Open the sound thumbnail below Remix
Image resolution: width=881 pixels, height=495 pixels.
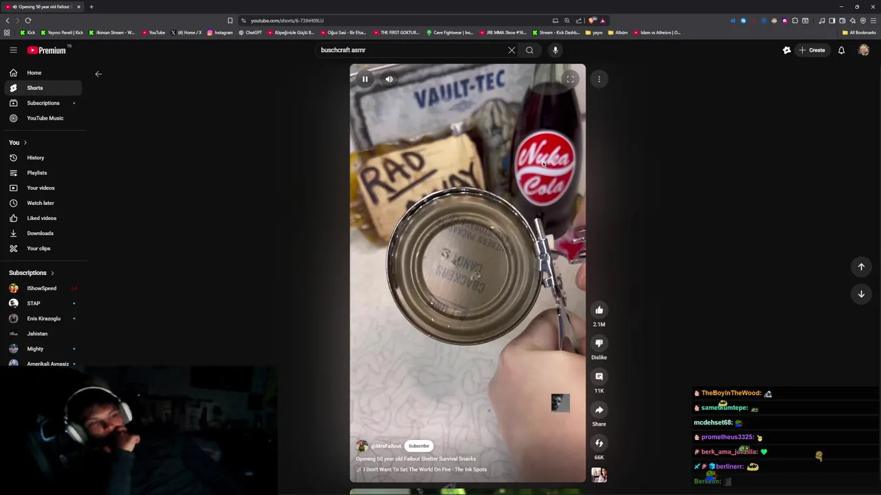[599, 475]
